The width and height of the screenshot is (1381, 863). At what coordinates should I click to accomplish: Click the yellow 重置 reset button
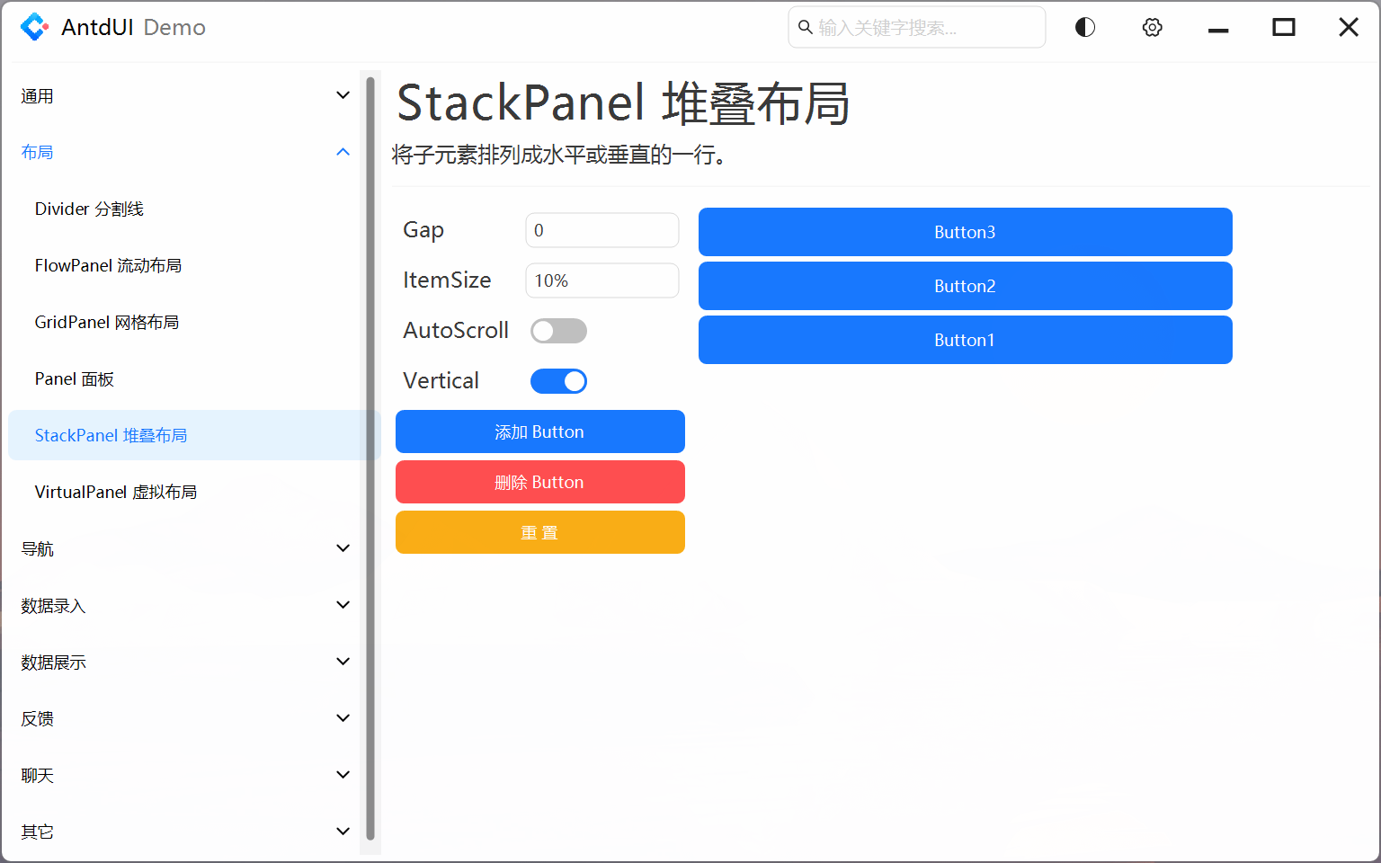[539, 532]
